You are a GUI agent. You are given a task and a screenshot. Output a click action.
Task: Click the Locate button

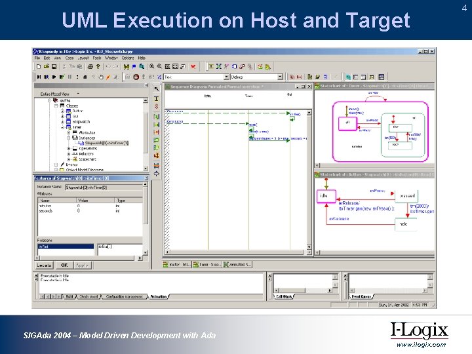pos(44,265)
